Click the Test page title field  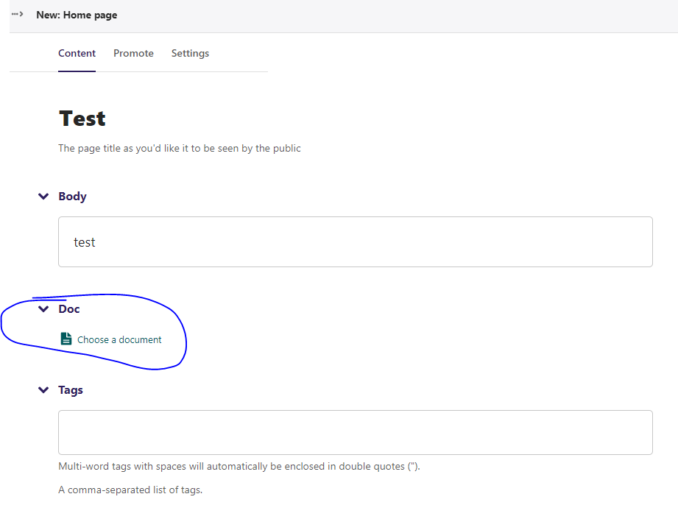tap(82, 119)
